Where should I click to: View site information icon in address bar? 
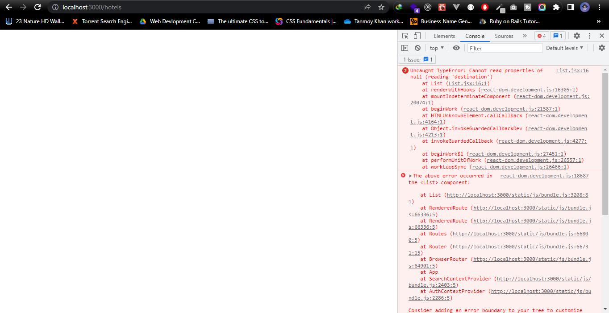click(x=55, y=7)
